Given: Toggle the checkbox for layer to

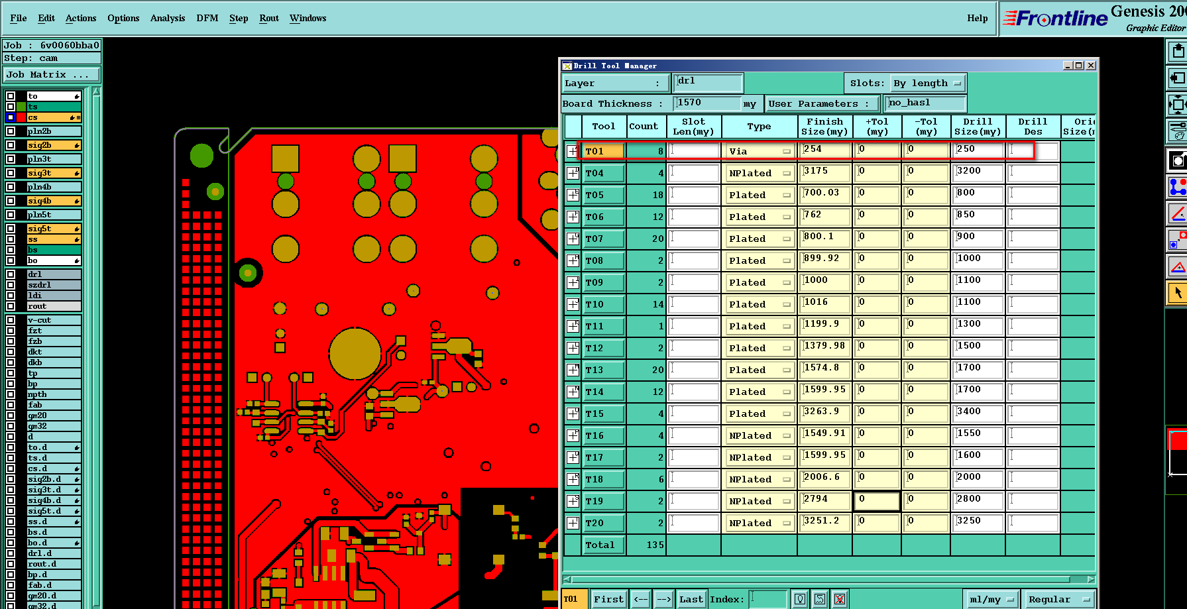Looking at the screenshot, I should [x=11, y=96].
